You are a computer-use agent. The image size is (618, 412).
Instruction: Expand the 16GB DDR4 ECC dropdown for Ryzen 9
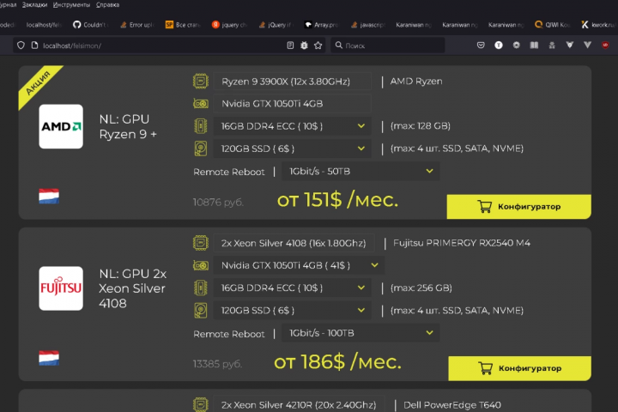293,126
